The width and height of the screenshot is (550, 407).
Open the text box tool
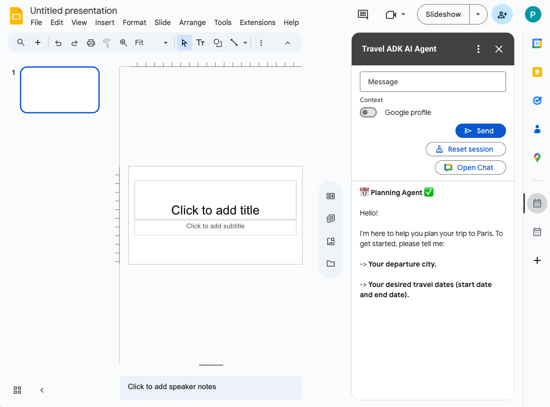(200, 42)
